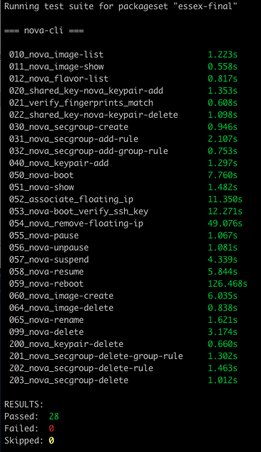261x452 pixels.
Task: Click the 126.468s duration value
Action: point(227,284)
